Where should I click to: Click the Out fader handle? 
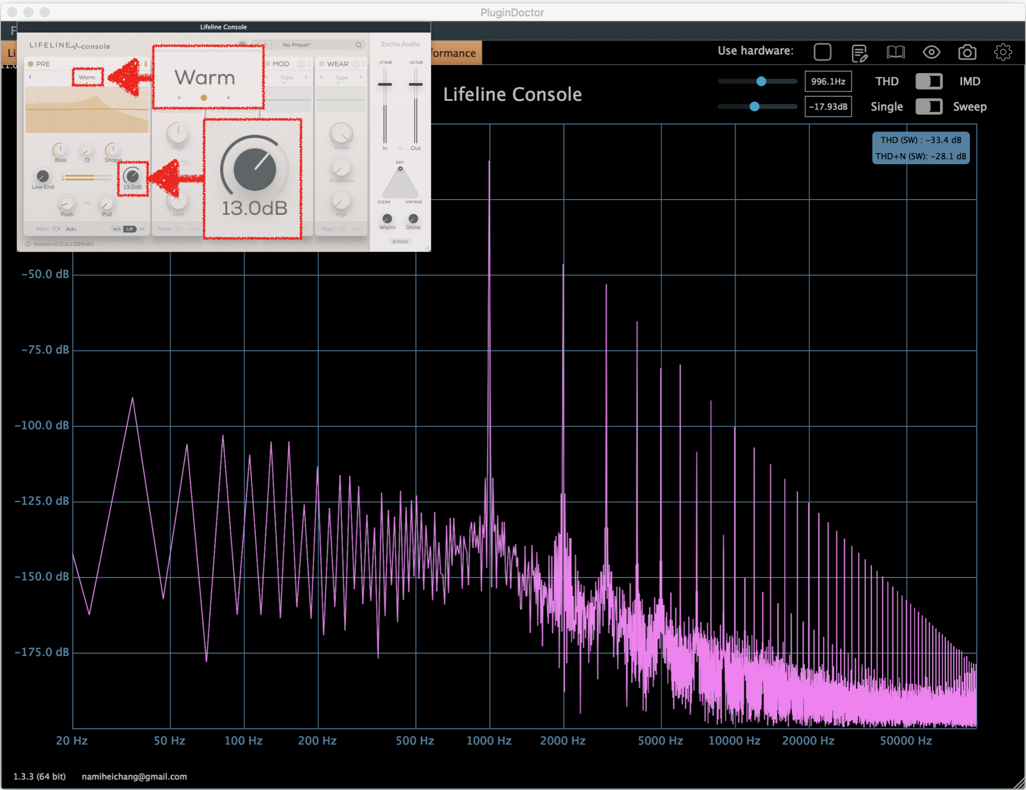click(415, 84)
